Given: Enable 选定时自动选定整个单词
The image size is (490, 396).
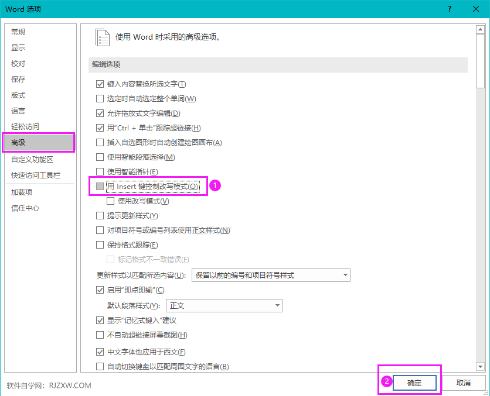Looking at the screenshot, I should point(100,98).
